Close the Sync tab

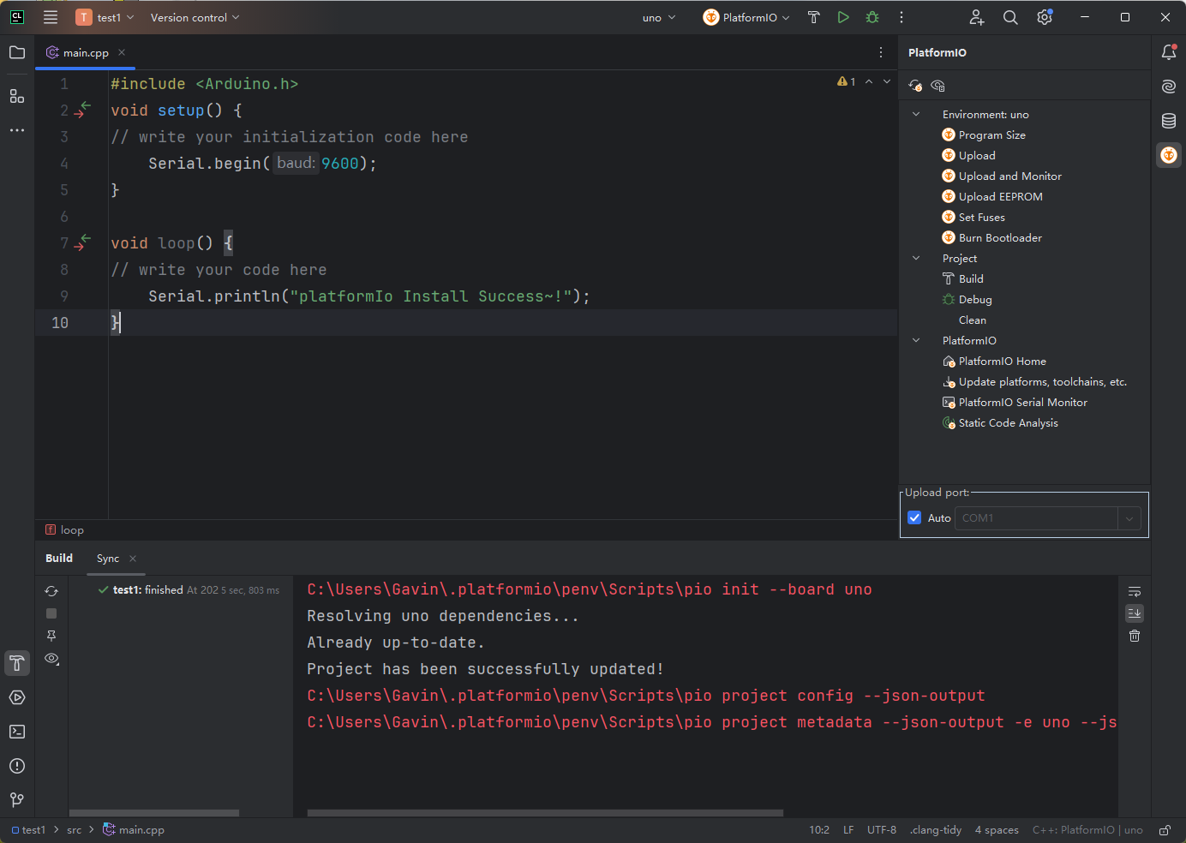[133, 559]
